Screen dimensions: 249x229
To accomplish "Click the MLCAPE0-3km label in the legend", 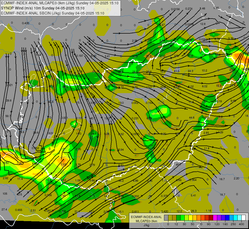I will 147,221.
